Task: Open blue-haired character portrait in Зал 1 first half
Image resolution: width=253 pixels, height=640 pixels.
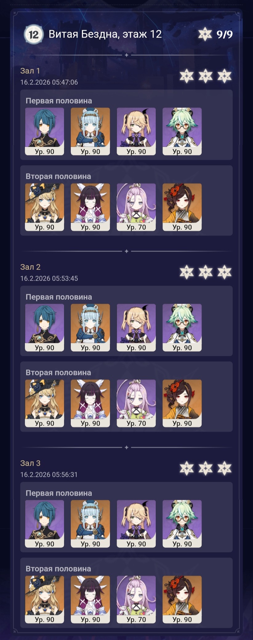Action: click(45, 131)
